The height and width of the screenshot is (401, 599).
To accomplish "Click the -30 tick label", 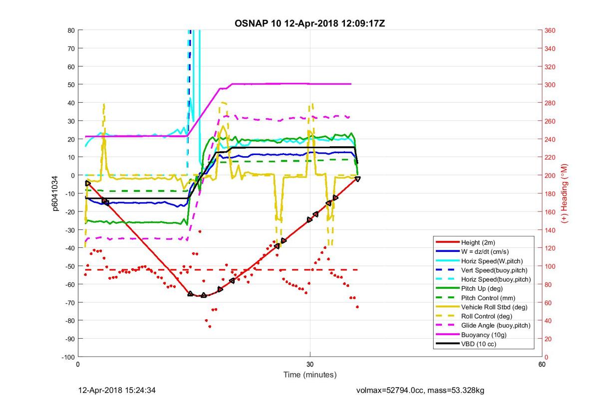I will [x=69, y=230].
